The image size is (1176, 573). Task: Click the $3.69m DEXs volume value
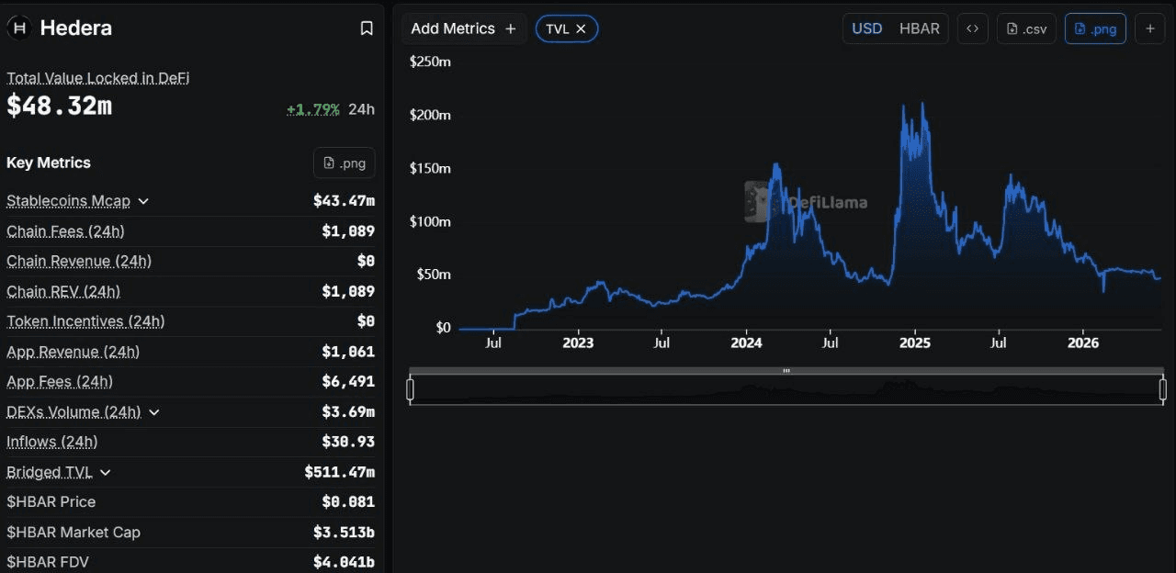click(x=348, y=412)
